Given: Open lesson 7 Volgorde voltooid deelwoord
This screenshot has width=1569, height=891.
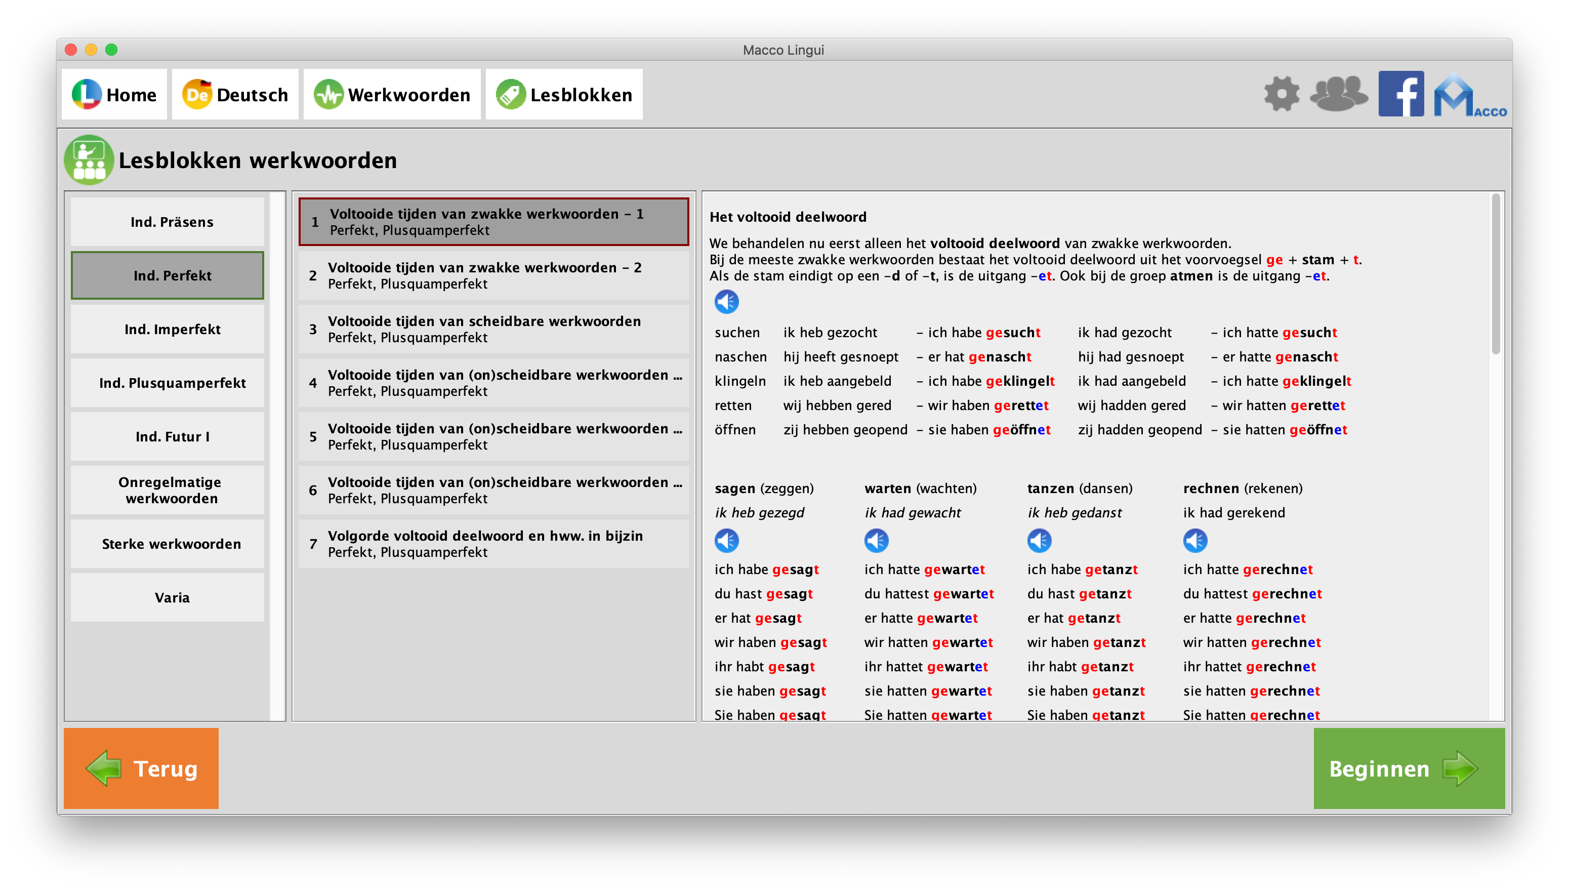Looking at the screenshot, I should [493, 544].
